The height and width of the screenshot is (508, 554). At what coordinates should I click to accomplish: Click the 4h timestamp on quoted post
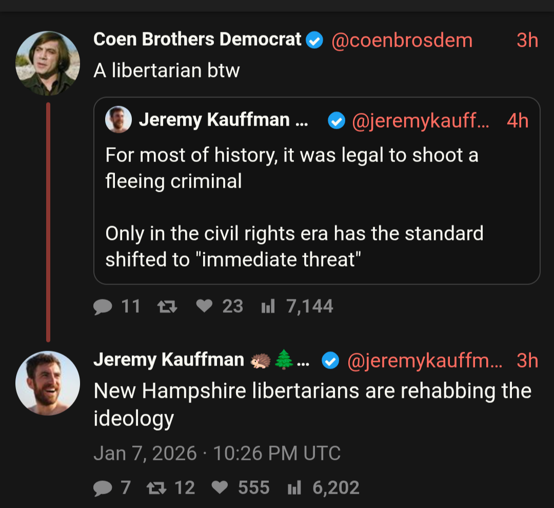(x=518, y=120)
